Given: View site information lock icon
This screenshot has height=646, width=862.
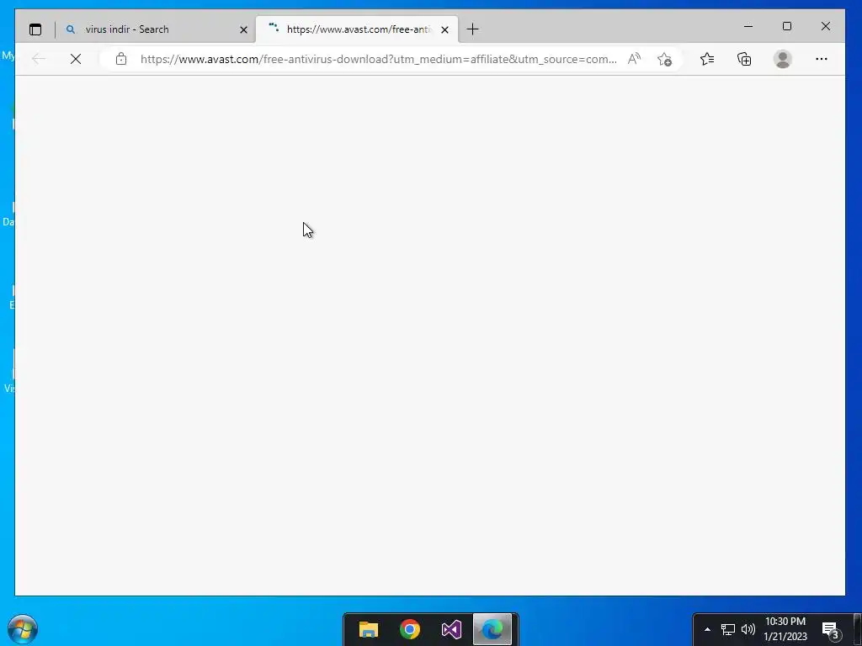Looking at the screenshot, I should coord(121,59).
